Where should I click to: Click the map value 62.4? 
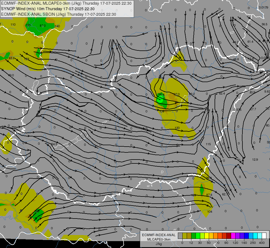[222, 93]
